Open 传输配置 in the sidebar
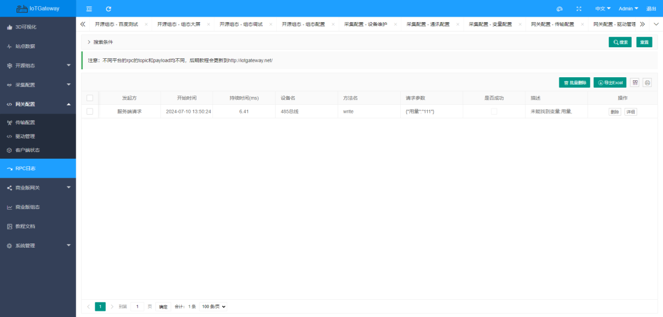663x317 pixels. [25, 122]
